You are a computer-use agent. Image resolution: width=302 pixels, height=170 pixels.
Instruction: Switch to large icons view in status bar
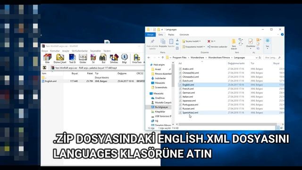(281, 128)
